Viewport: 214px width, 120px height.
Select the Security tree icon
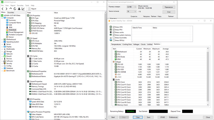pos(5,63)
